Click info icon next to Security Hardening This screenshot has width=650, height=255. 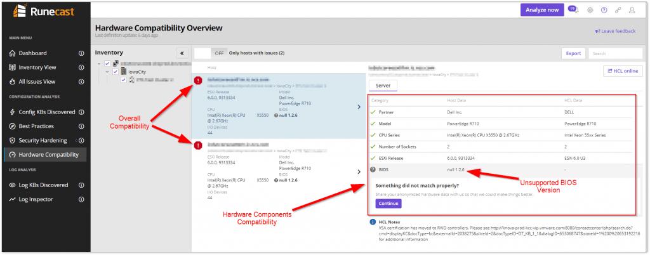81,141
